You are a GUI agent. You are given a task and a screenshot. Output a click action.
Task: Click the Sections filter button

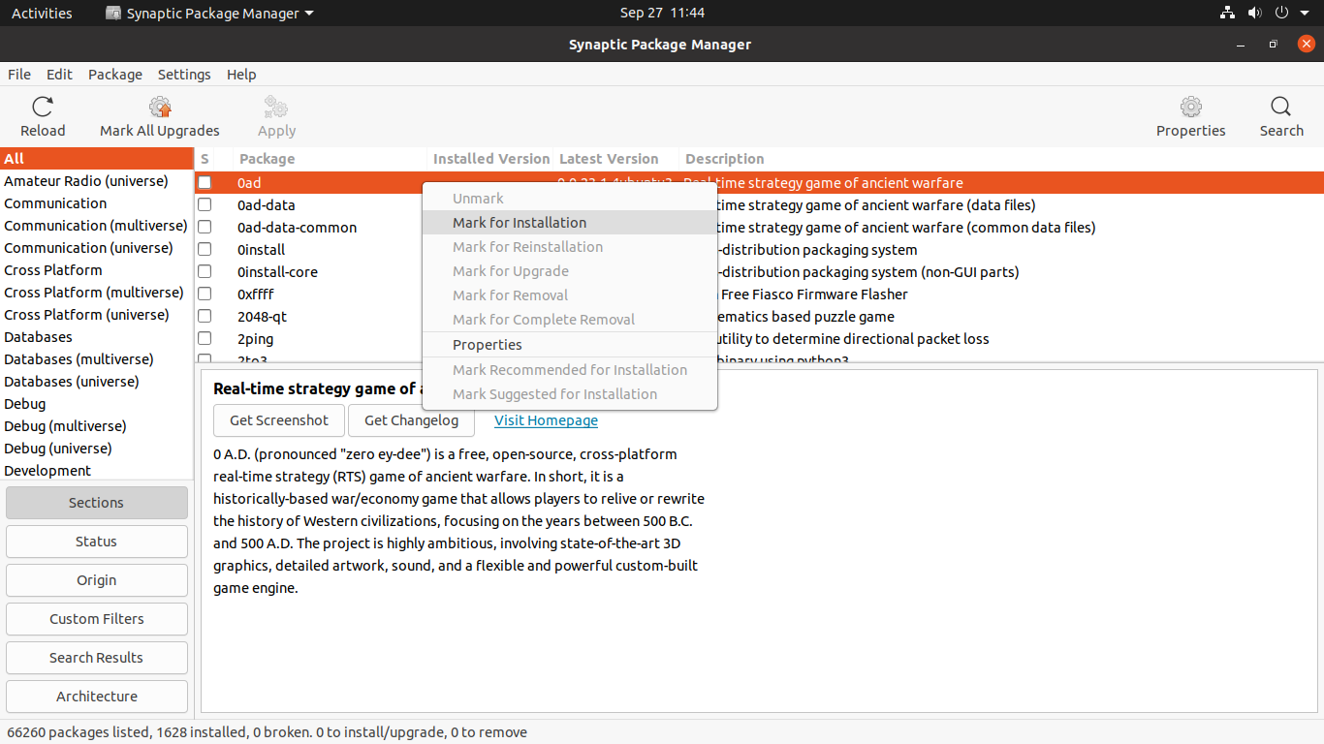97,503
